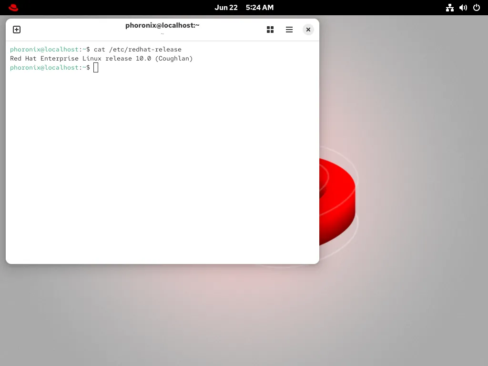
Task: Click the volume speaker icon
Action: 463,8
